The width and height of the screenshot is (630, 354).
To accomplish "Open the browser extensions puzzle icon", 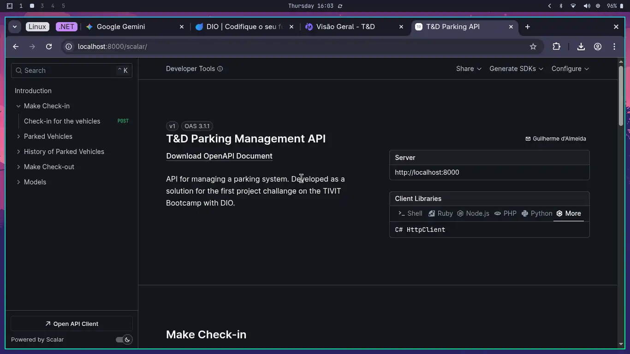I will click(x=556, y=47).
